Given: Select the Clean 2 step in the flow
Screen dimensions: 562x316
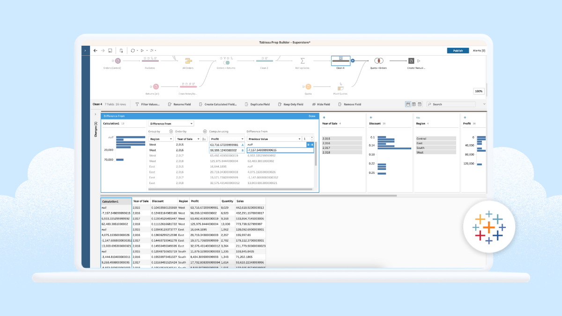Looking at the screenshot, I should click(265, 60).
